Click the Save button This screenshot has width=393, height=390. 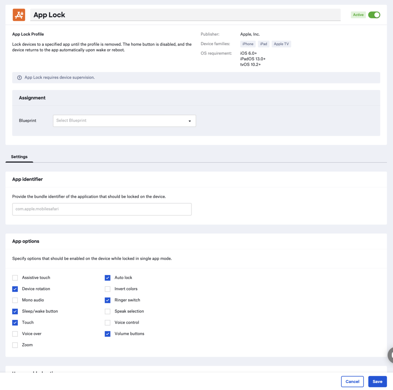pos(377,382)
